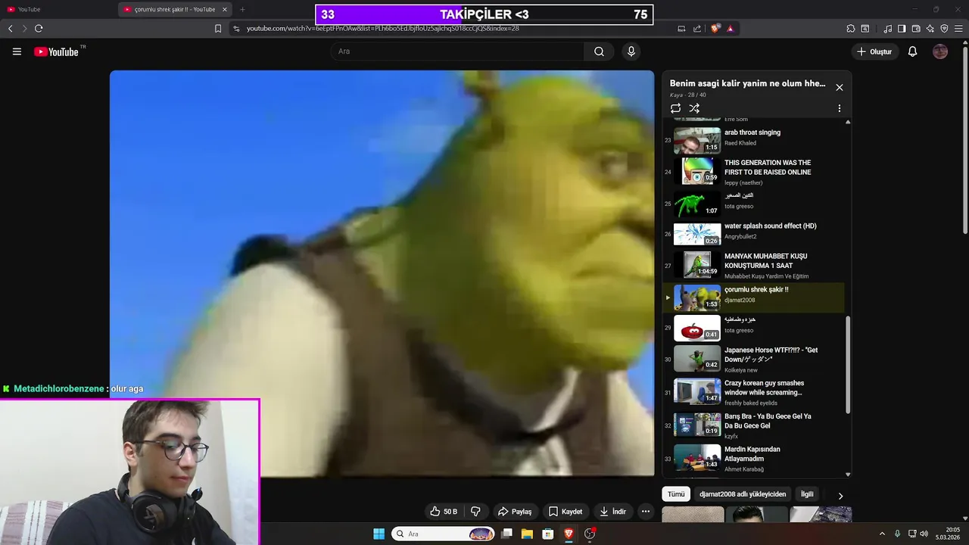Screen dimensions: 969x545
Task: Share page using address bar share icon
Action: click(x=697, y=29)
